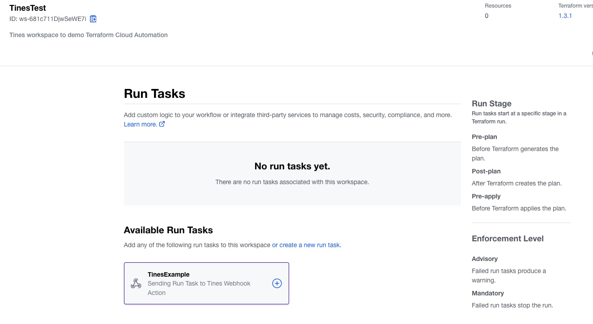Add the TinesExample run task with plus icon
Viewport: 593px width, 324px height.
point(277,283)
